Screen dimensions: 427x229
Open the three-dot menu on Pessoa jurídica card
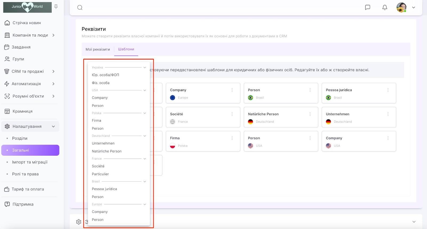[388, 90]
